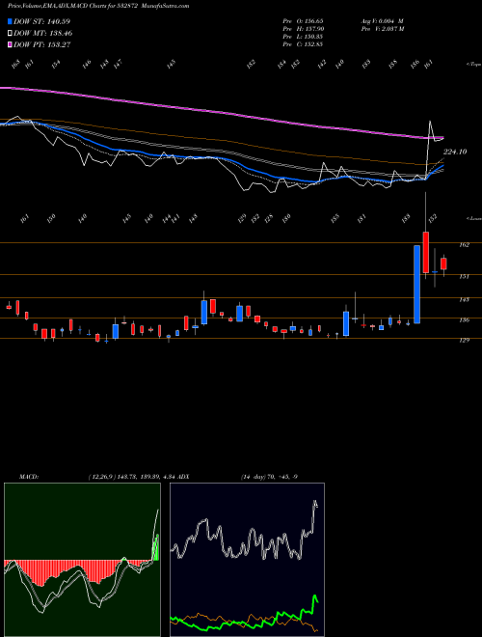Click the white DOW MT legend swatch
The image size is (482, 637).
[11, 34]
